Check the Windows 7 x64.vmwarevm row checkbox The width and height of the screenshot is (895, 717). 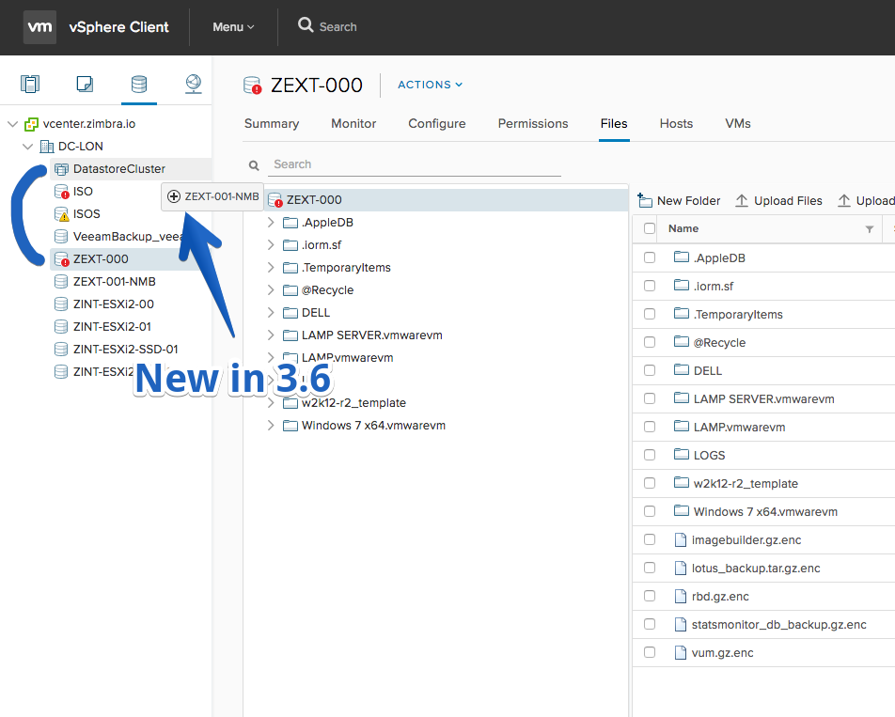pyautogui.click(x=650, y=511)
